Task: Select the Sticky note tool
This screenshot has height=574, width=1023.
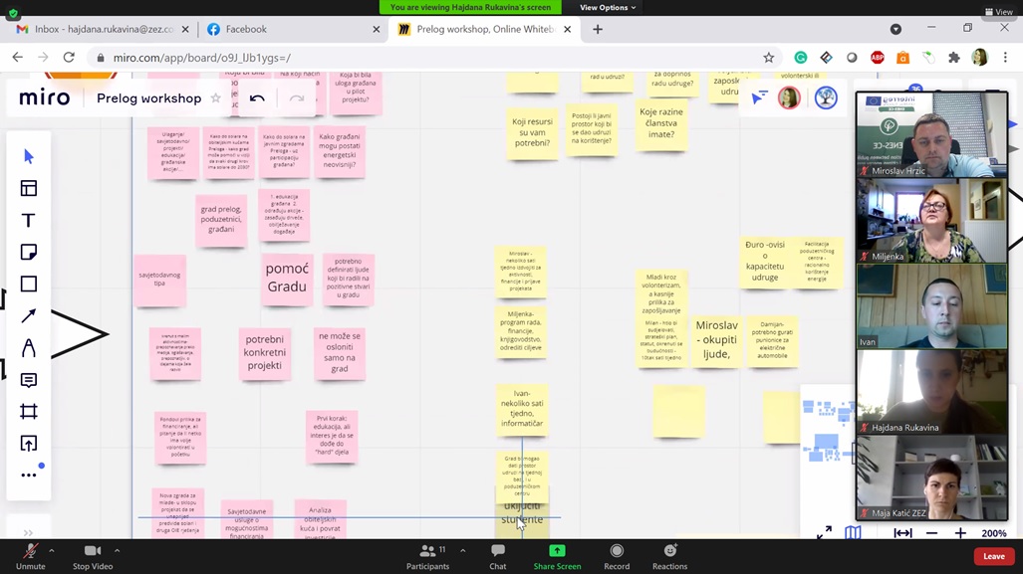Action: [x=29, y=253]
